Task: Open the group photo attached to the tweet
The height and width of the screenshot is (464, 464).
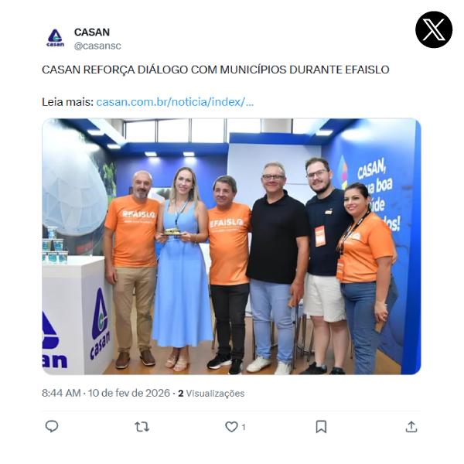Action: pos(231,247)
